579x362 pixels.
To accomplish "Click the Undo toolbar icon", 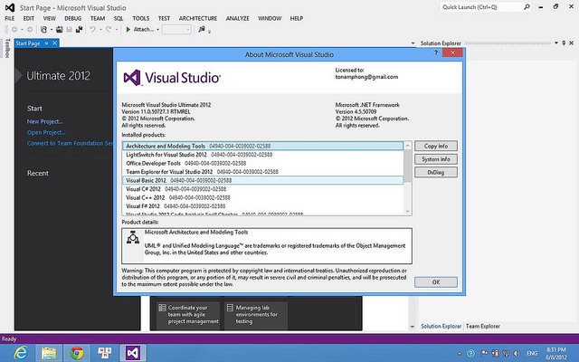I will [x=92, y=30].
